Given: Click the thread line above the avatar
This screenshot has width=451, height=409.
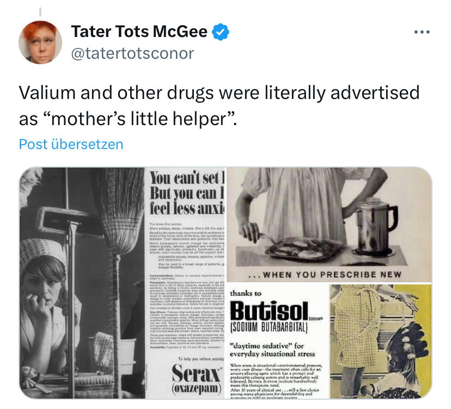Looking at the screenshot, I should [x=40, y=11].
